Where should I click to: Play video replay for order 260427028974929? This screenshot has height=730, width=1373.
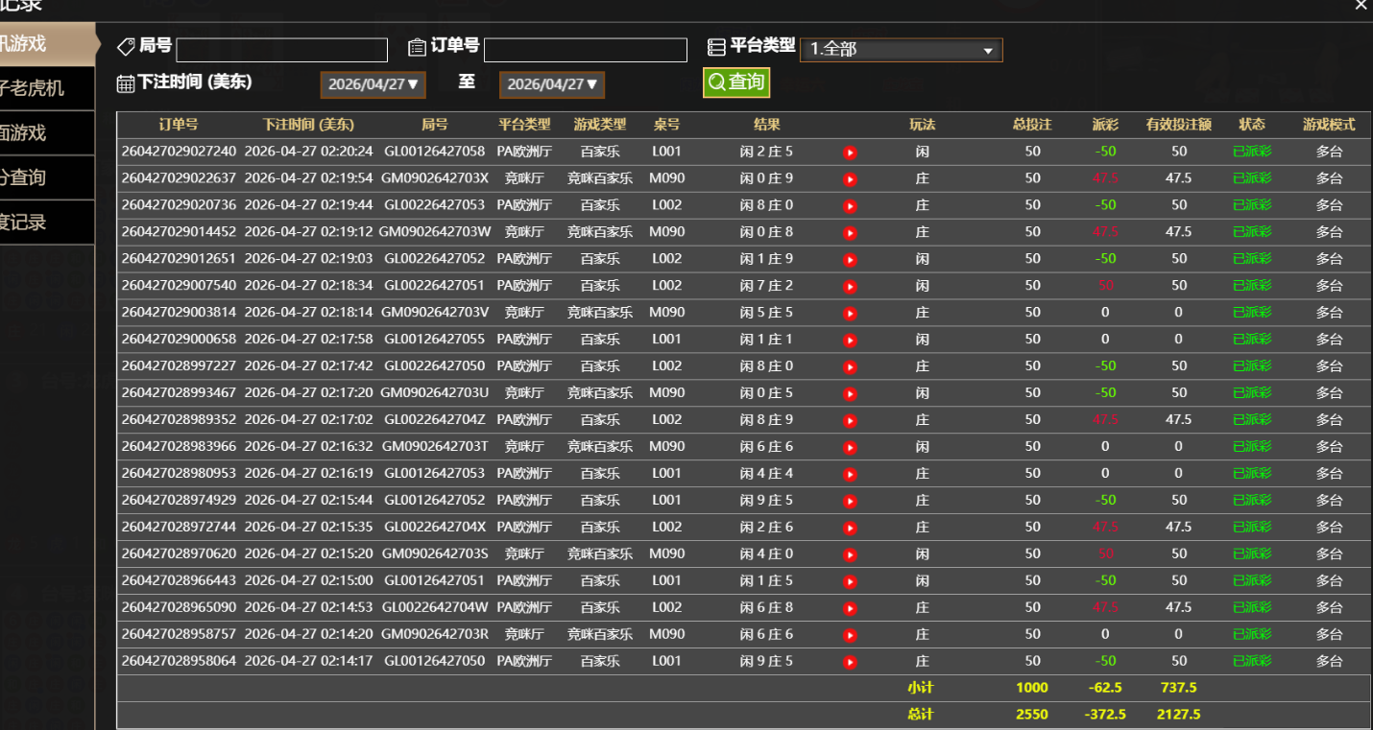coord(850,502)
